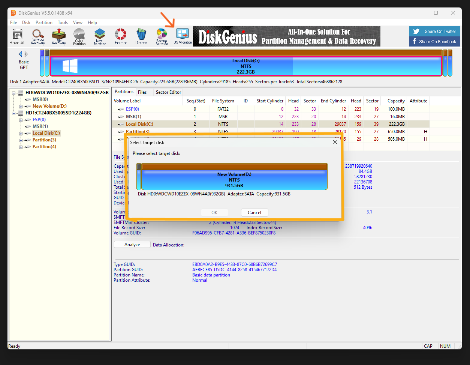Click the DiskGenius banner advertisement

(287, 36)
